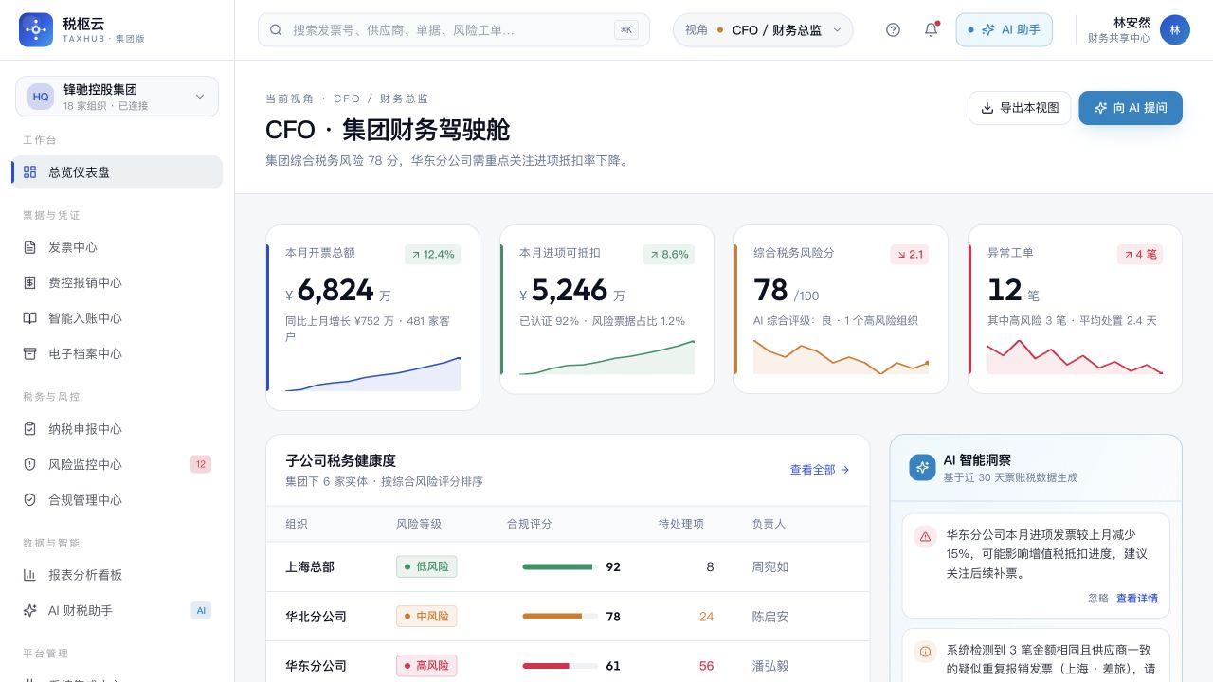This screenshot has height=682, width=1213.
Task: Open the help question-mark icon
Action: click(893, 29)
